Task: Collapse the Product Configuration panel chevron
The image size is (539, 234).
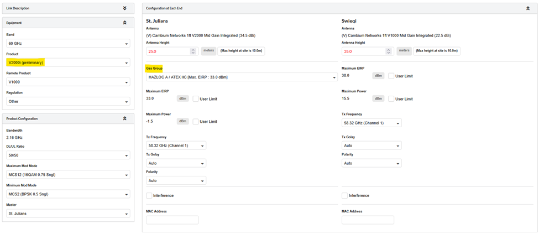Action: [x=125, y=118]
